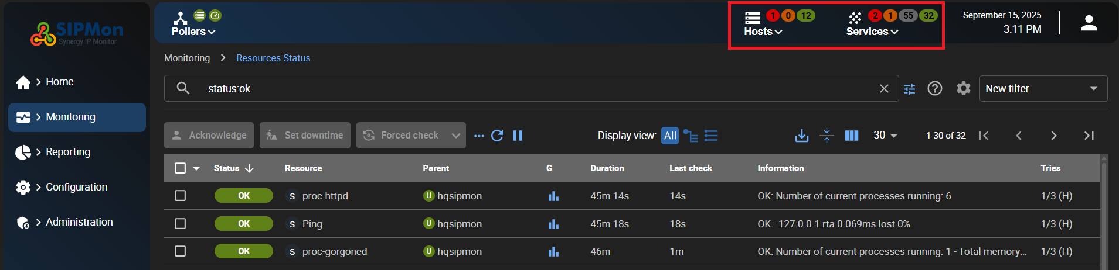This screenshot has width=1119, height=270.
Task: Toggle the select-all header checkbox
Action: pyautogui.click(x=181, y=168)
